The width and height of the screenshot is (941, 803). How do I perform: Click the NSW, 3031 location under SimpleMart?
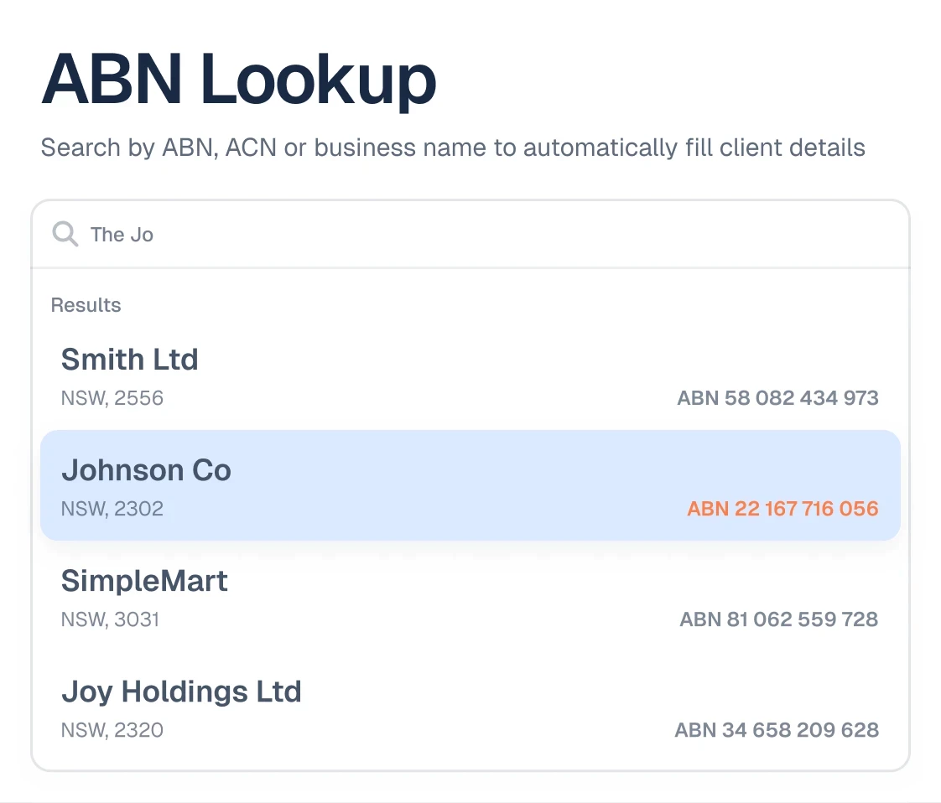[111, 619]
